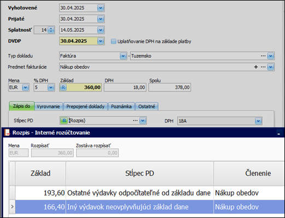Click the ellipsis in Stĺpec PD field

135,121
